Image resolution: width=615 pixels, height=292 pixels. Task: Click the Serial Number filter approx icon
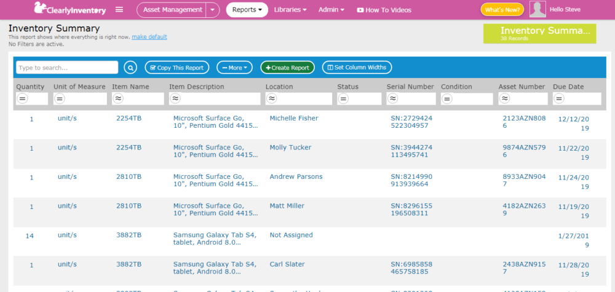(x=393, y=99)
